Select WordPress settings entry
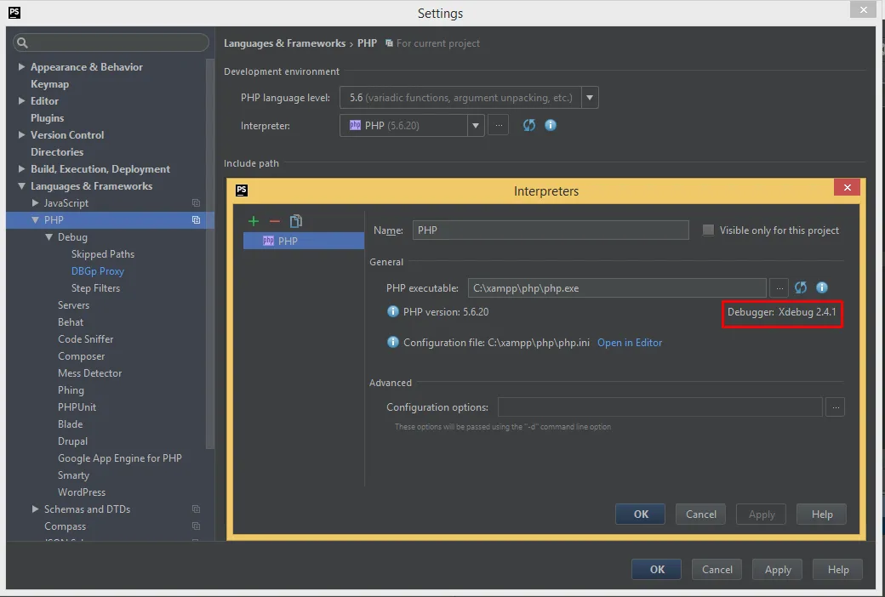 (x=82, y=492)
